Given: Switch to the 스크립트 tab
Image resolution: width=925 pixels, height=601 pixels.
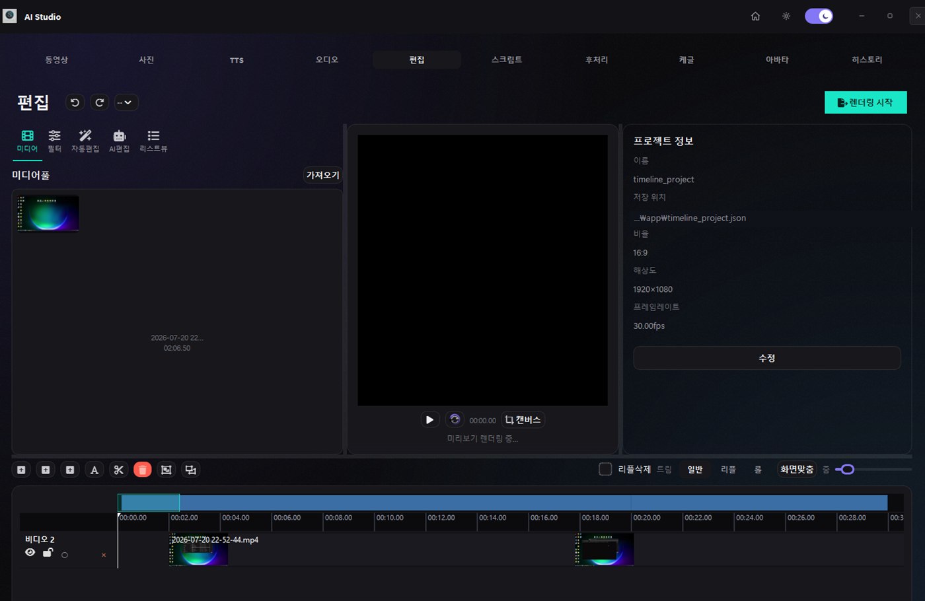Looking at the screenshot, I should [507, 60].
